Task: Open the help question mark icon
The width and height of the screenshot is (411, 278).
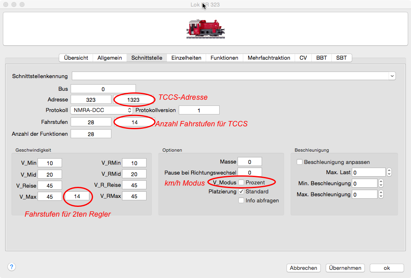Action: [x=11, y=267]
